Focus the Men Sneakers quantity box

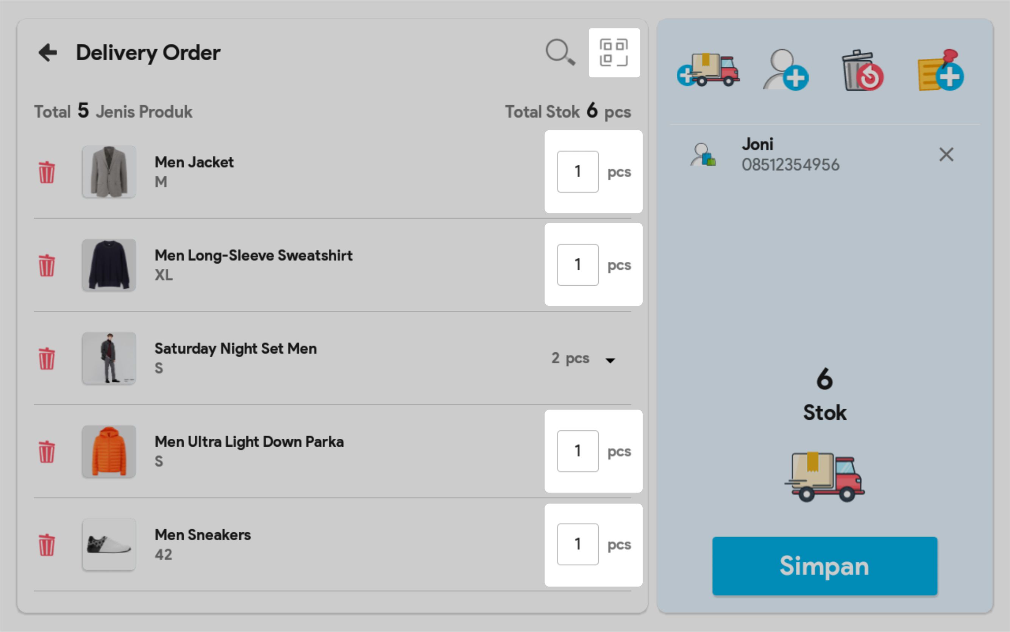pyautogui.click(x=577, y=544)
